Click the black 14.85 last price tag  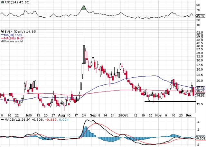point(200,95)
